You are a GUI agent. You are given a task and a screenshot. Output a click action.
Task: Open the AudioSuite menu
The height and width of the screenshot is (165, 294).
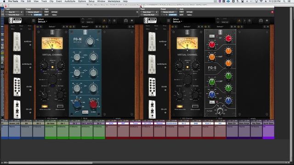pyautogui.click(x=70, y=1)
